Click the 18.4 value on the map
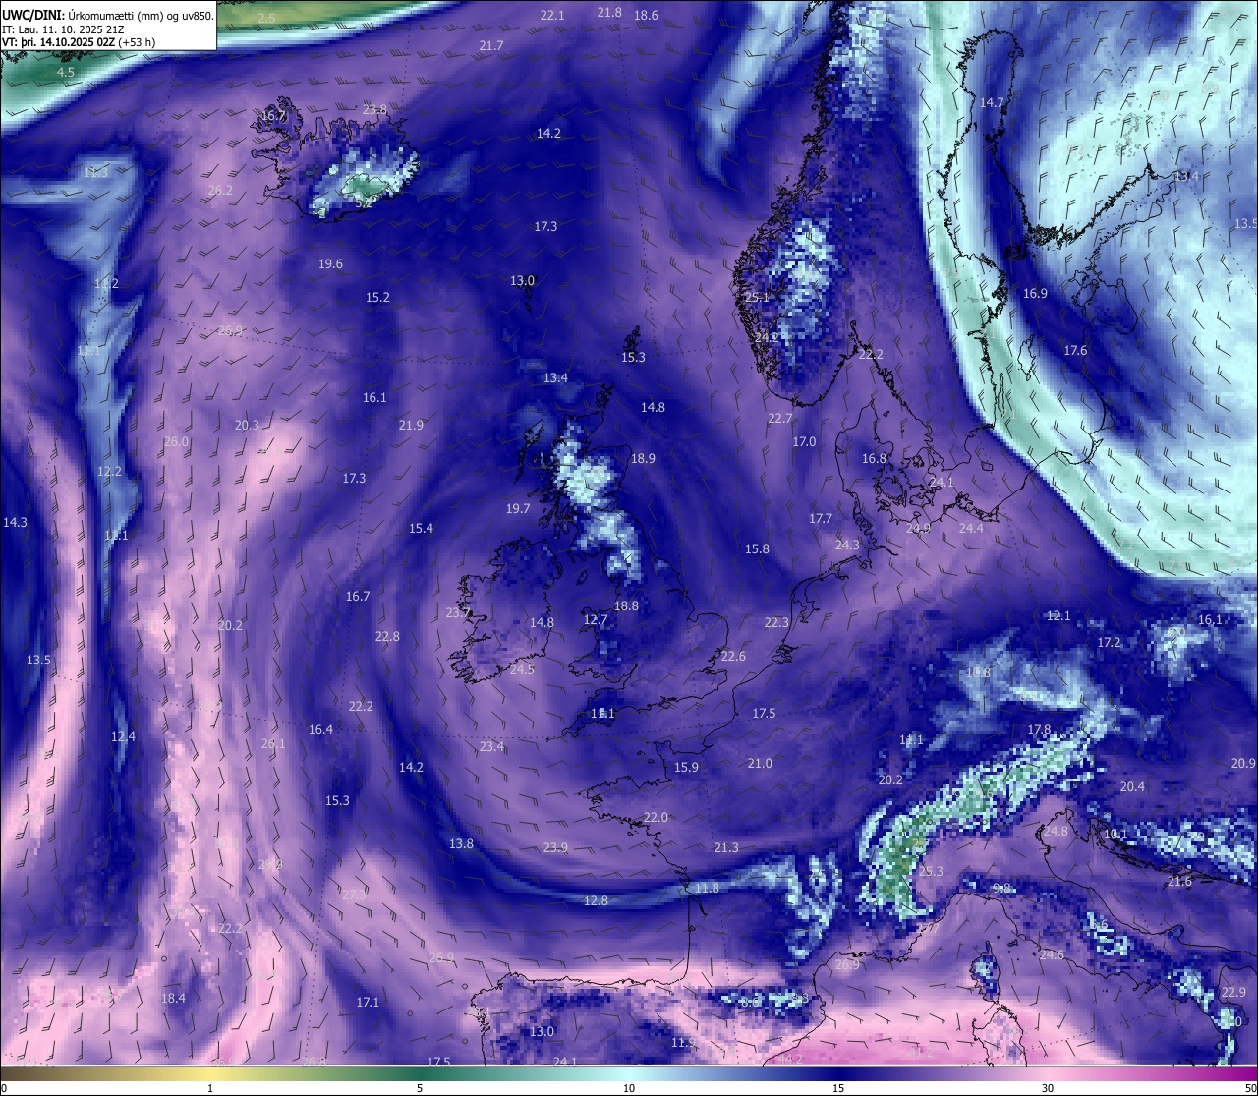 [173, 998]
